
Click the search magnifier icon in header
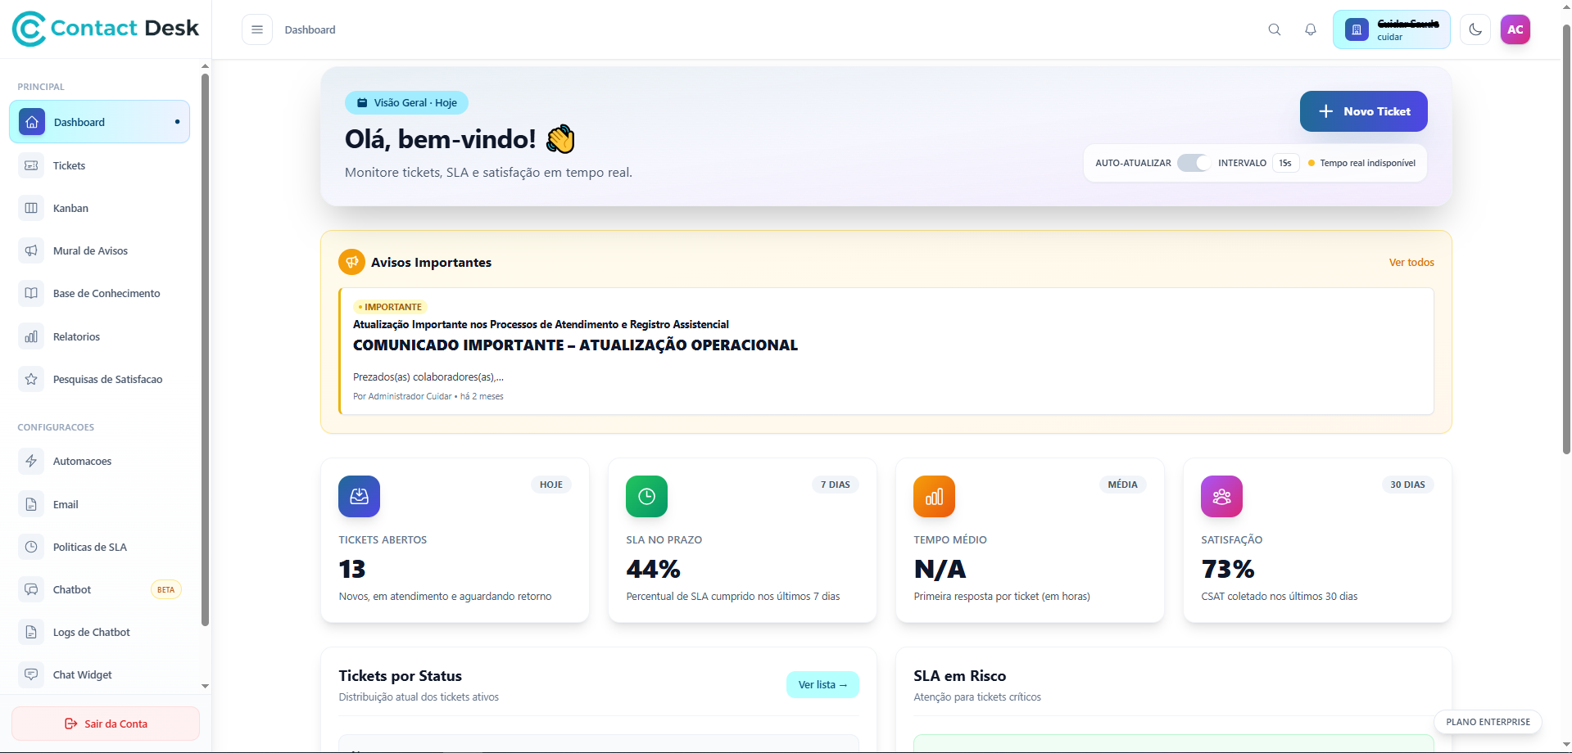(x=1274, y=29)
